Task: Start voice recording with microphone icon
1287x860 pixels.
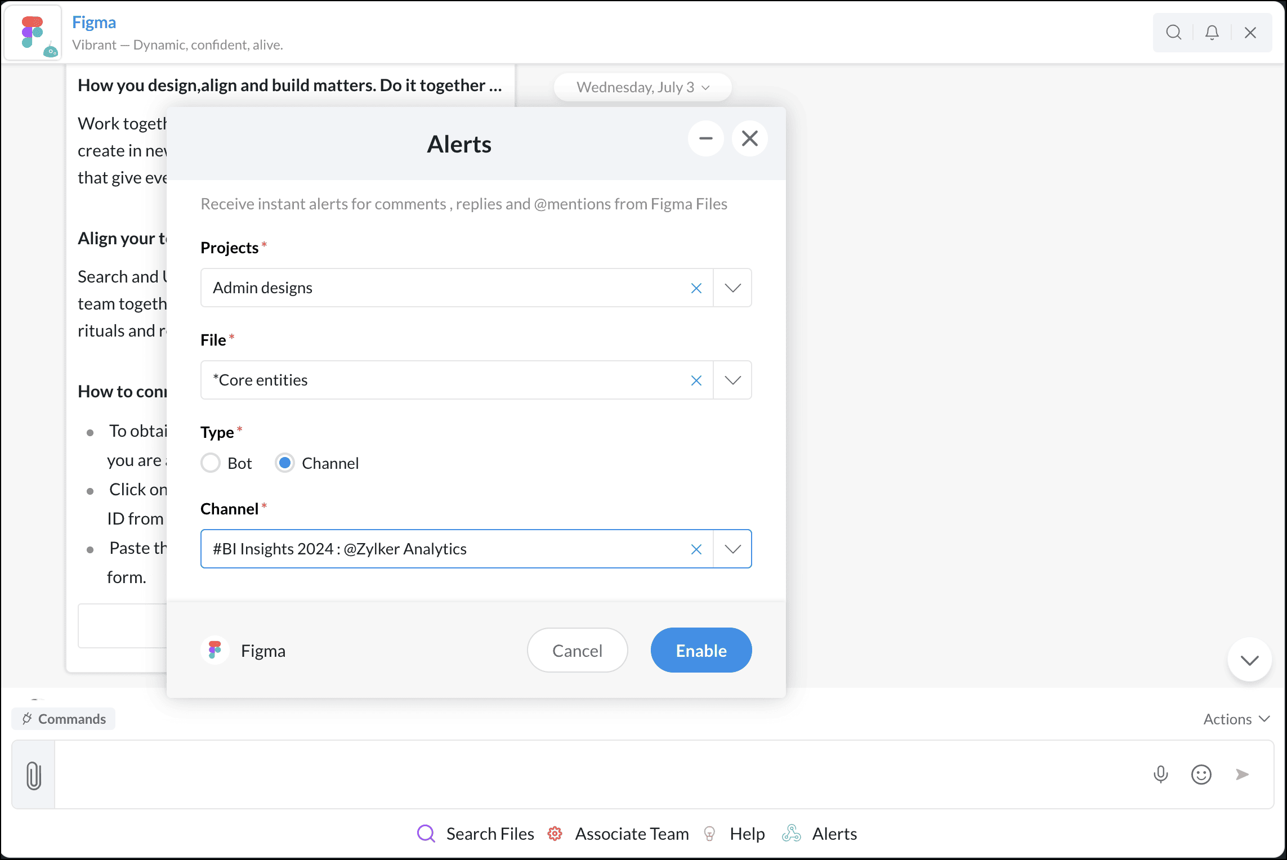Action: (x=1160, y=774)
